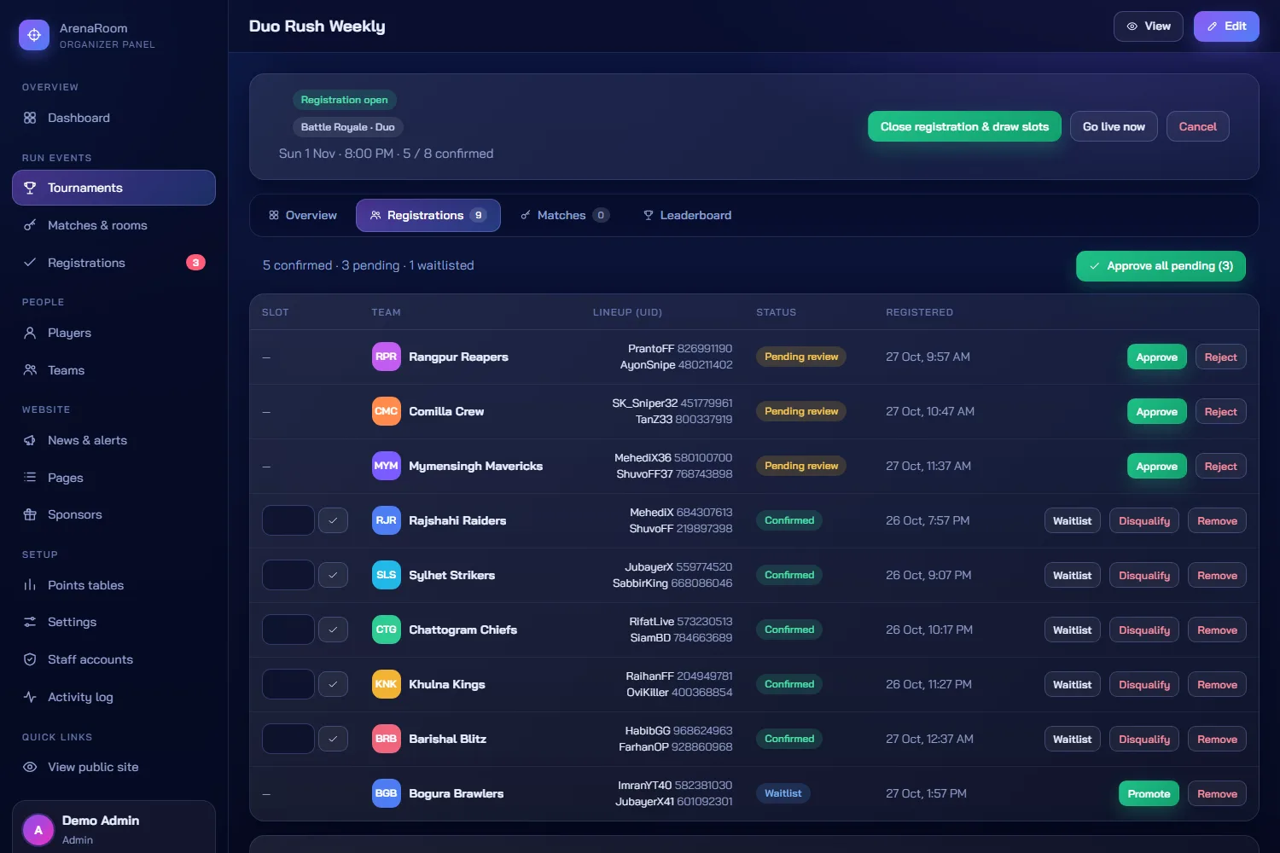
Task: Click Approve all pending (3)
Action: pos(1161,266)
